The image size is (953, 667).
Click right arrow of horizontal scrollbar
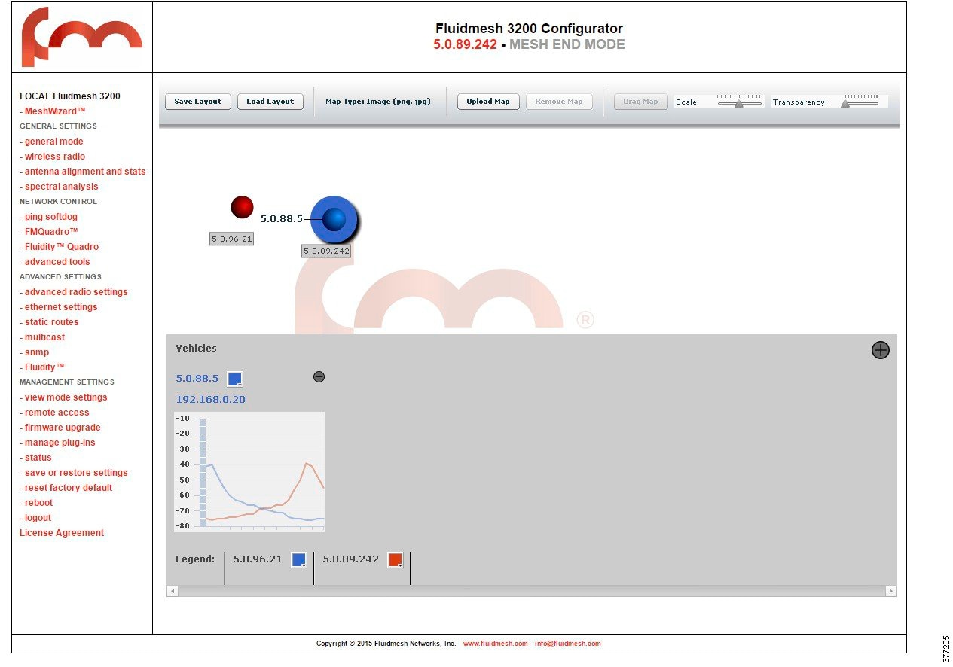click(x=891, y=592)
